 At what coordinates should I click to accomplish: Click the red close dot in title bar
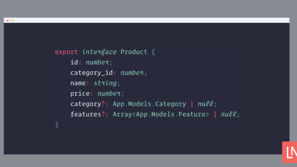(7, 20)
